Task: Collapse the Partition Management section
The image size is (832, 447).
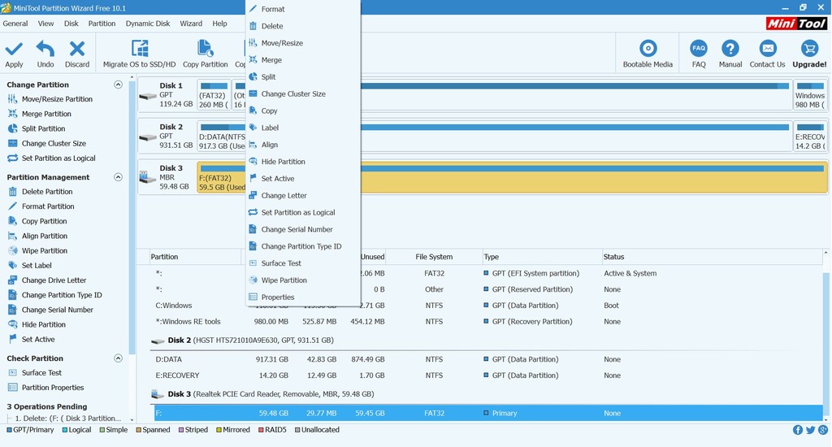Action: pyautogui.click(x=119, y=177)
